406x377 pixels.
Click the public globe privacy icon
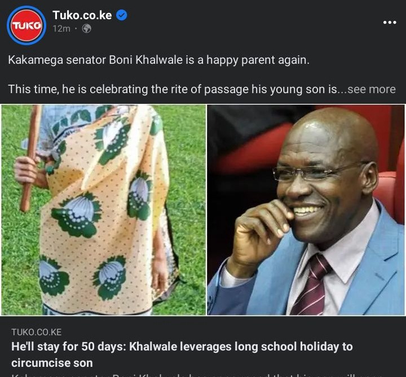[86, 29]
